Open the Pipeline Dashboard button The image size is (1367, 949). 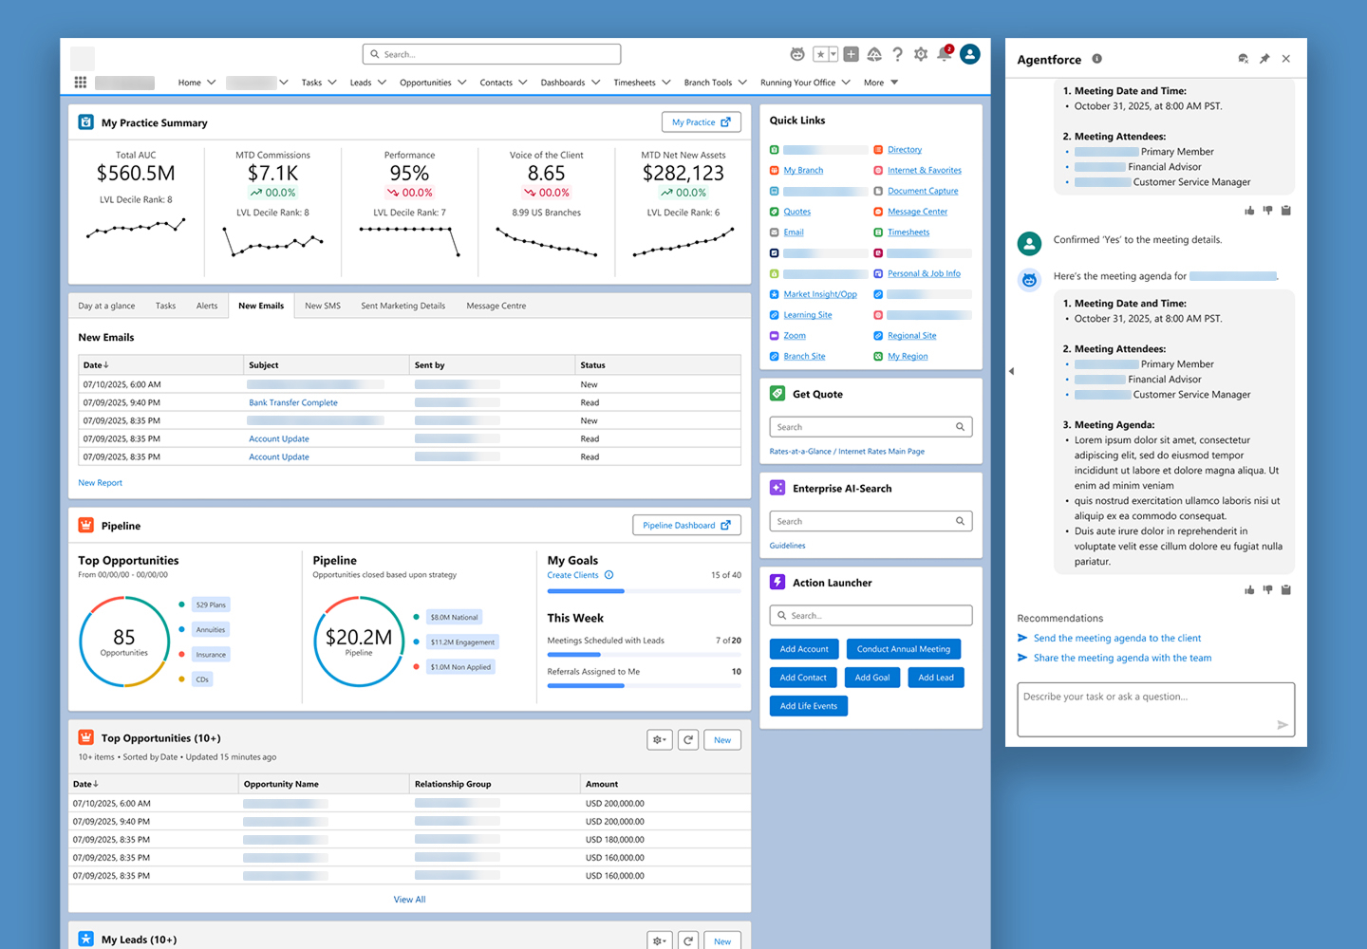(x=686, y=525)
